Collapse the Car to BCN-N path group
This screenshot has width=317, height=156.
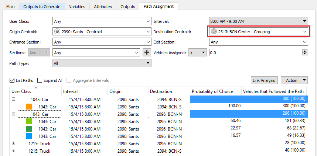[14, 114]
